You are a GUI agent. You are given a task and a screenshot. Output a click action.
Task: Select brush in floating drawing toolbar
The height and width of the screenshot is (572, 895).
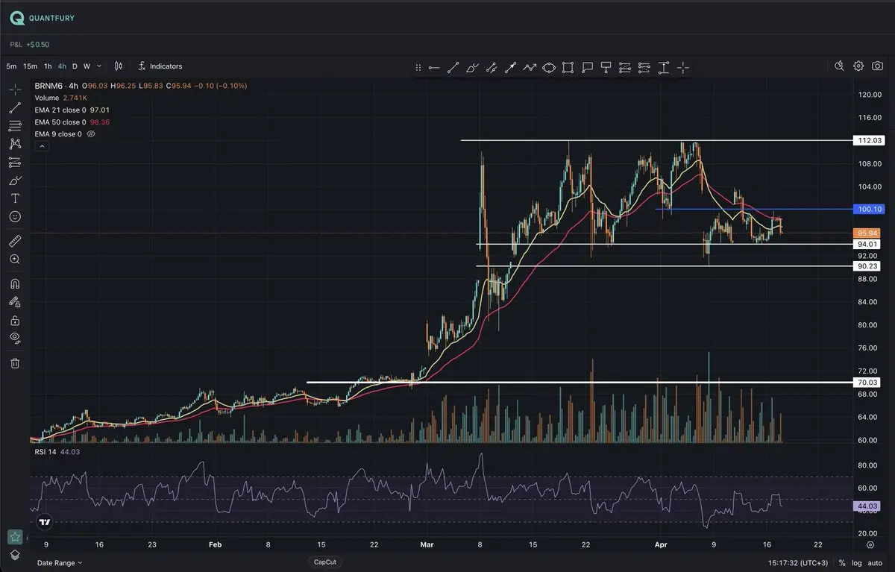click(x=472, y=67)
